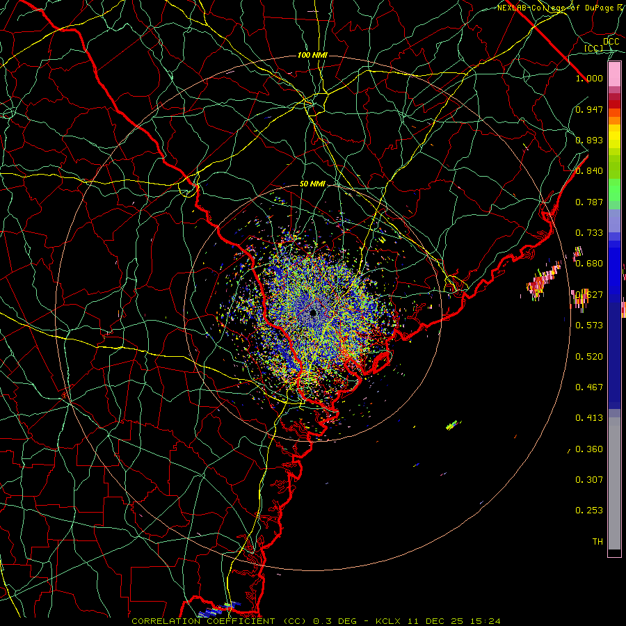Click the 0.947 legend value

pyautogui.click(x=589, y=109)
